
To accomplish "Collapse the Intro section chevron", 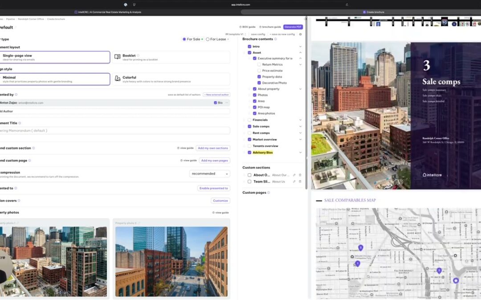I will pyautogui.click(x=300, y=46).
